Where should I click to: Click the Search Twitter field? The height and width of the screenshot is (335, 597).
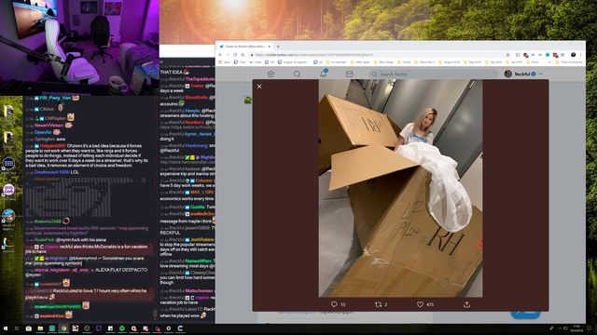[x=433, y=74]
